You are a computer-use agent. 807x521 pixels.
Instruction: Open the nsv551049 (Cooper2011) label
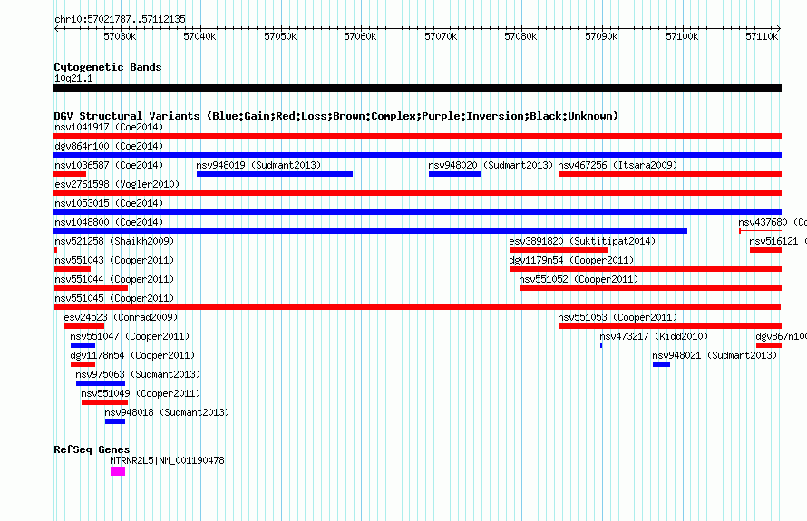[141, 393]
